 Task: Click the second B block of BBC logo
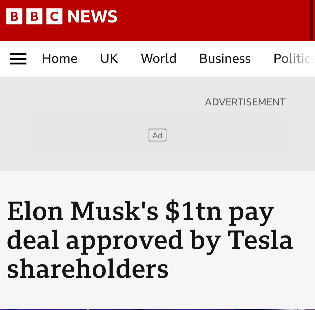(x=34, y=17)
